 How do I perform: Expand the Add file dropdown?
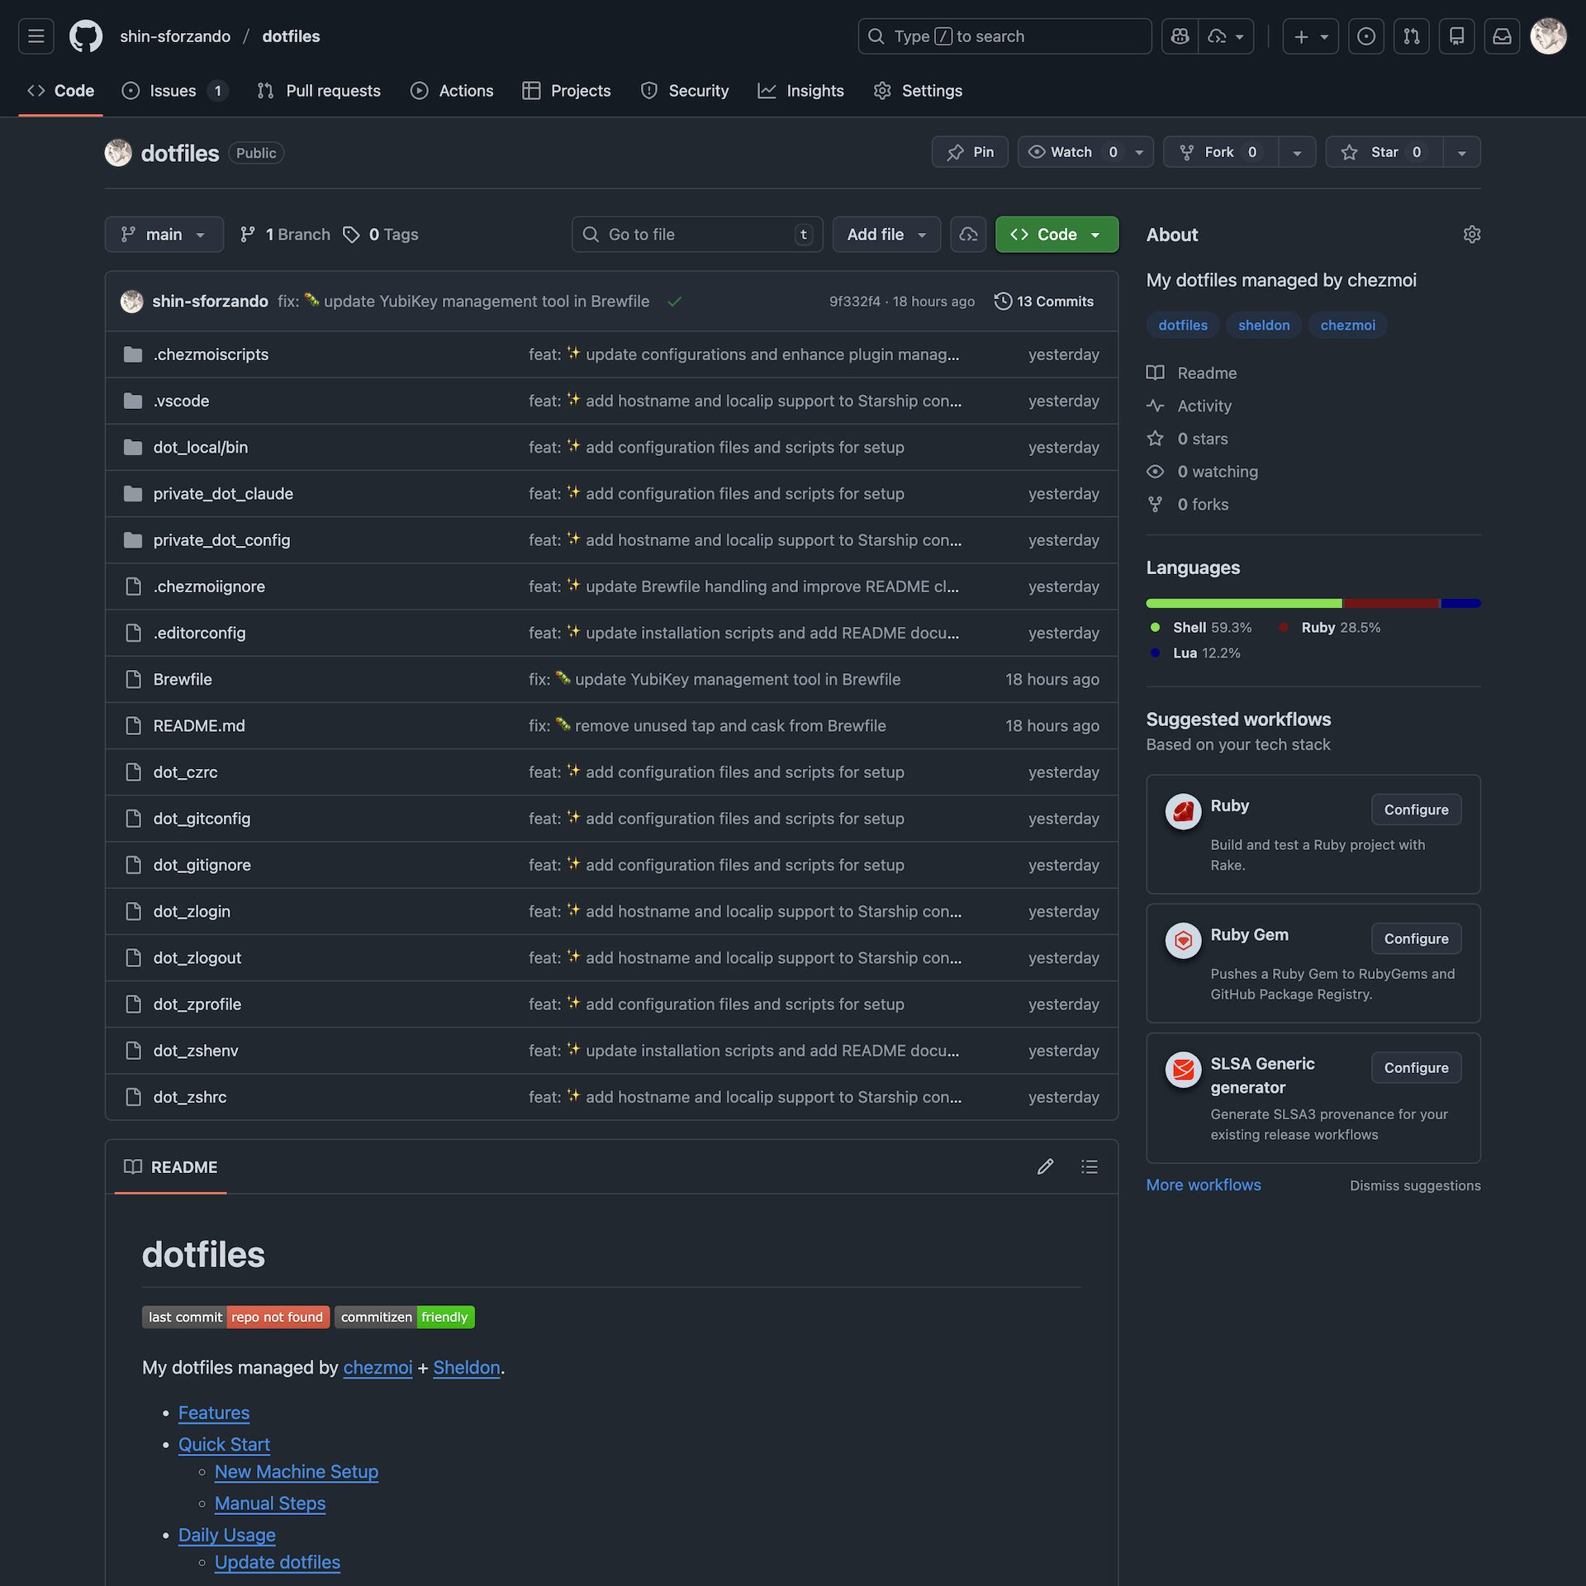[886, 235]
